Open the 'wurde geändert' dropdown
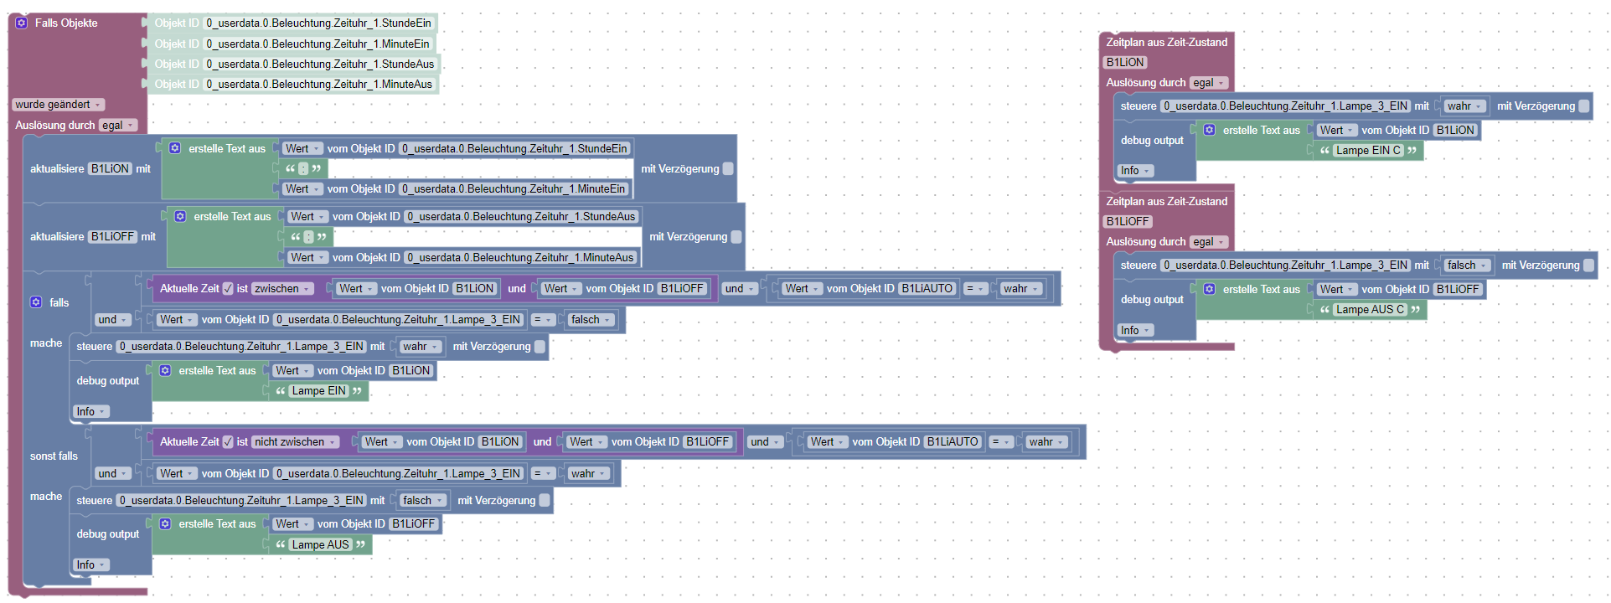The width and height of the screenshot is (1611, 603). tap(58, 105)
